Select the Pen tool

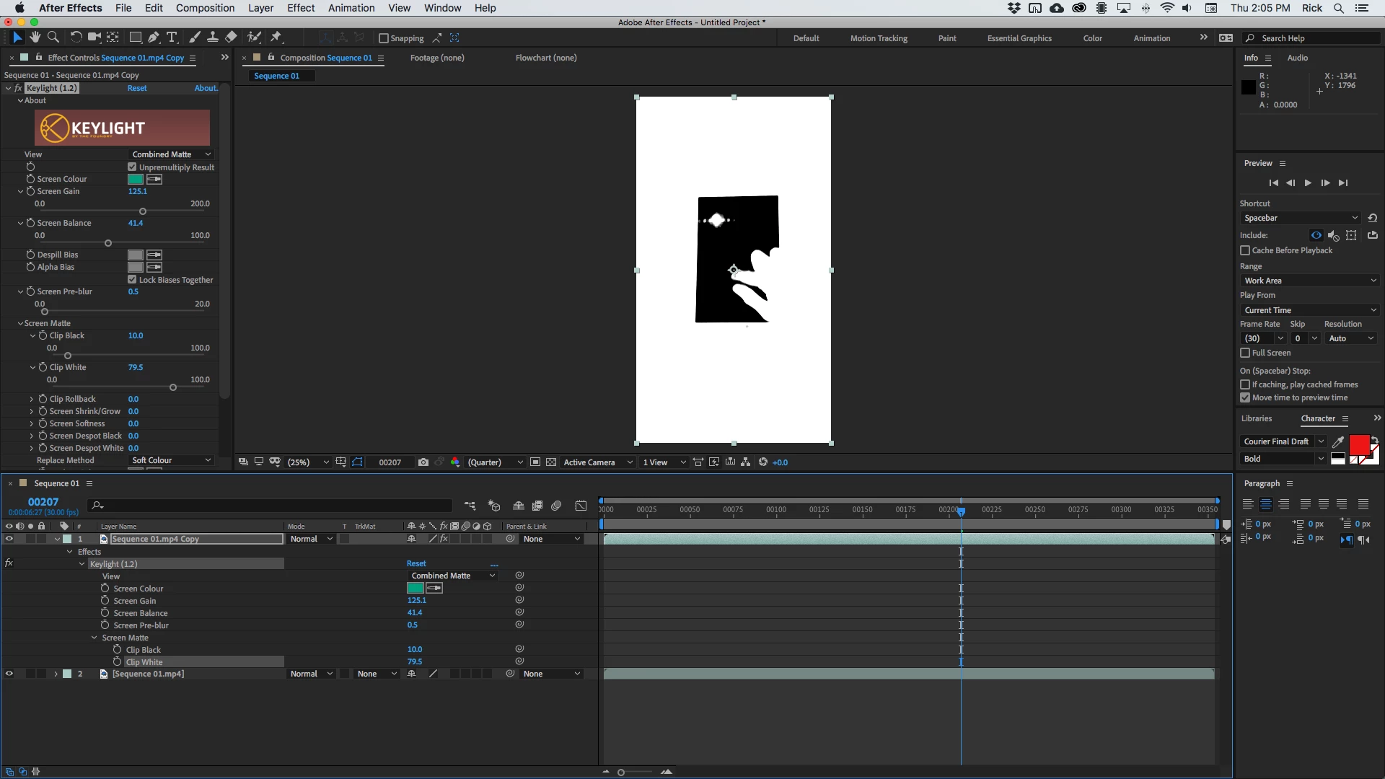point(154,38)
